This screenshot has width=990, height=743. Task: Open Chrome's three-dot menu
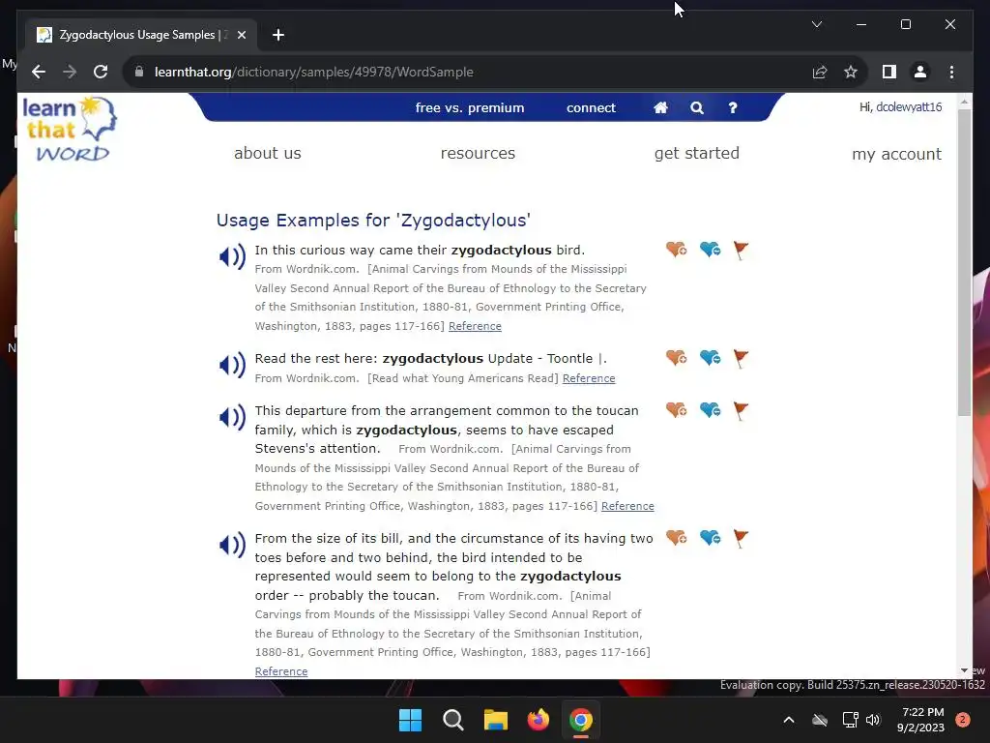pyautogui.click(x=951, y=72)
